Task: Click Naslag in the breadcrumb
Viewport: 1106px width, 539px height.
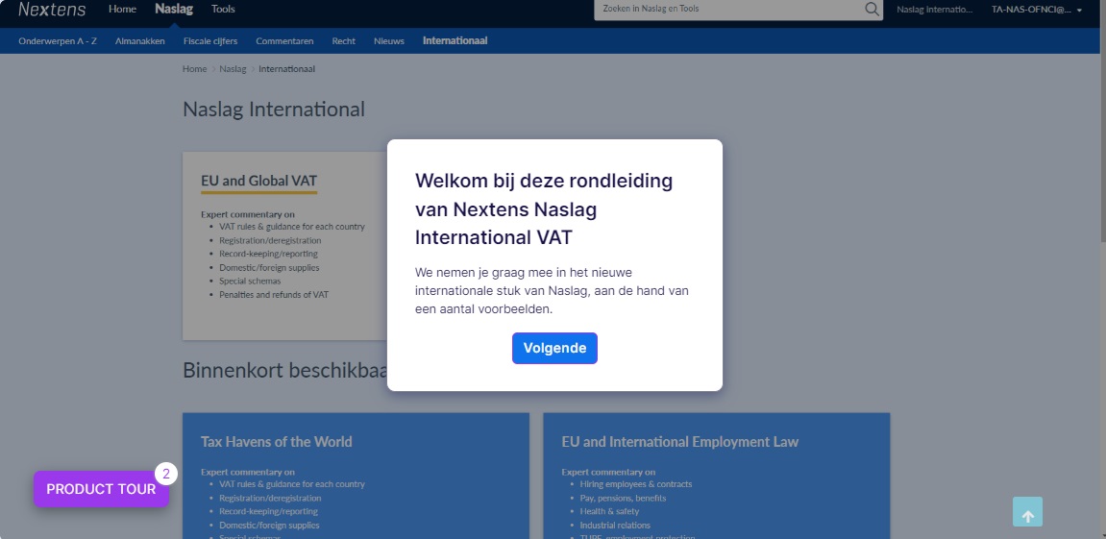Action: tap(233, 69)
